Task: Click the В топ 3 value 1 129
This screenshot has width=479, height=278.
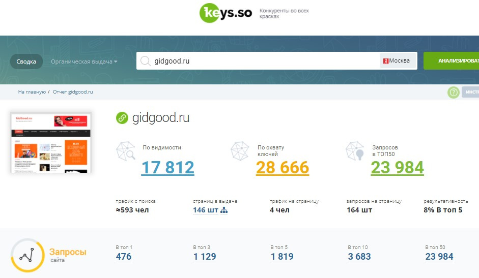Action: point(205,257)
